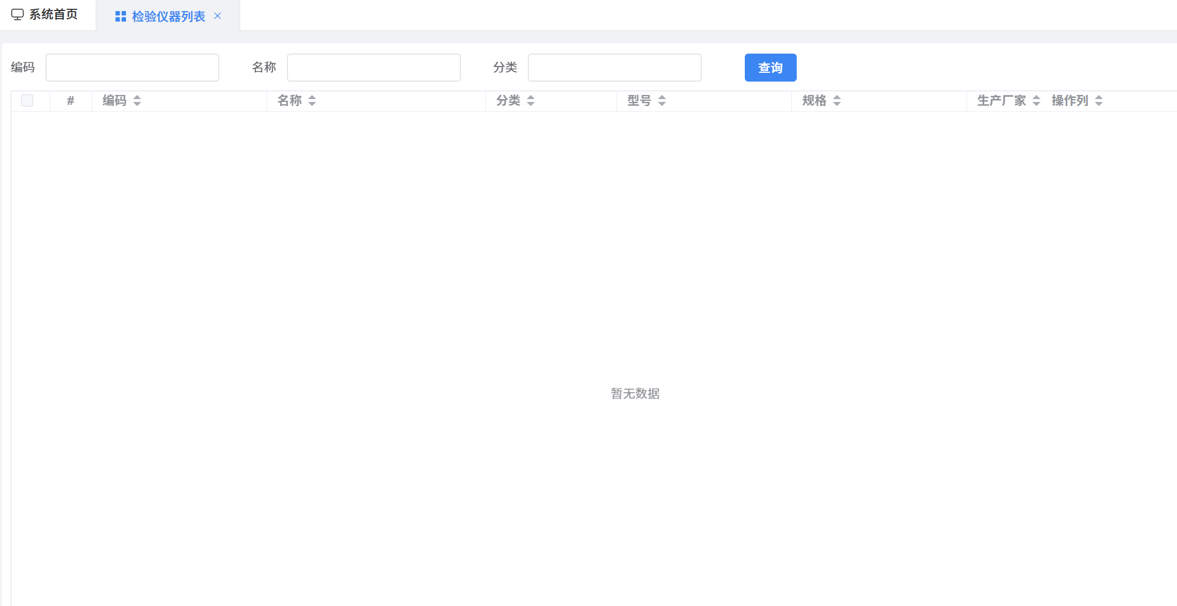Sort by 编码 column sort arrows
This screenshot has height=606, width=1177.
point(137,101)
